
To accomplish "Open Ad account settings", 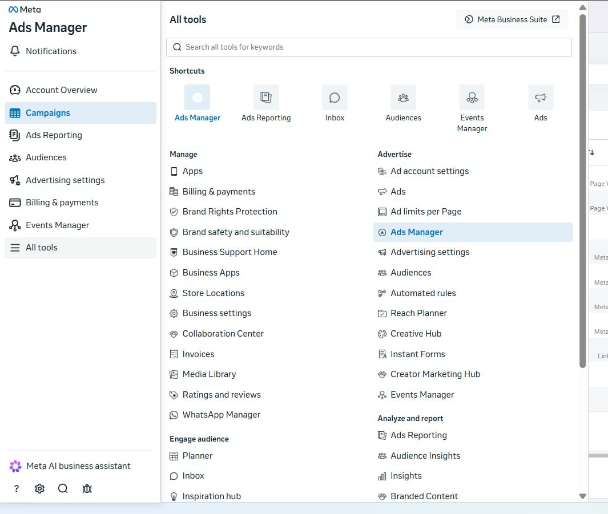I will point(423,171).
